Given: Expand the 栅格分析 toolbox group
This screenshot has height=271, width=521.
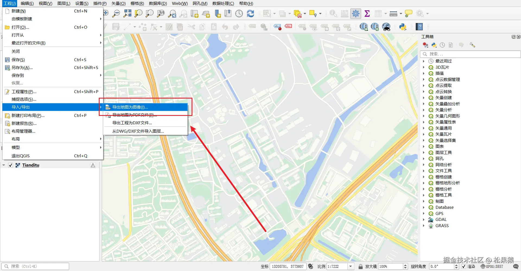Looking at the screenshot, I should coord(424,189).
